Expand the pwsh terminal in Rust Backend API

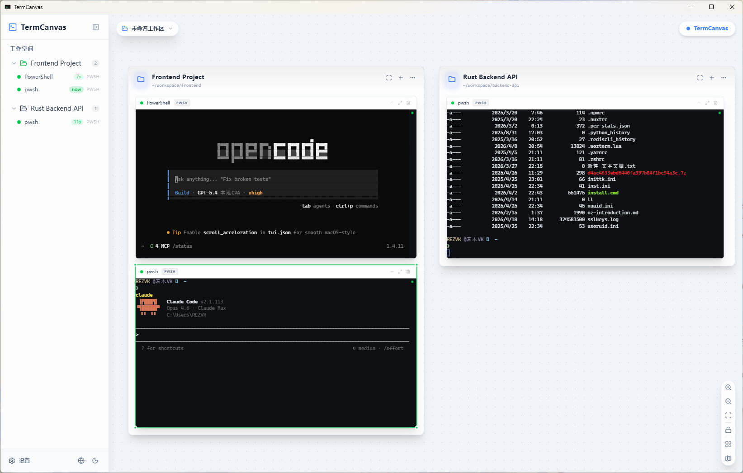point(707,103)
